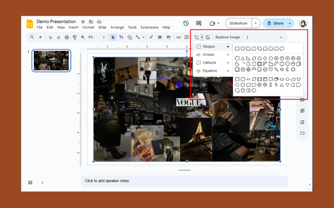This screenshot has height=208, width=334.
Task: Open the comments panel icon
Action: pos(199,23)
